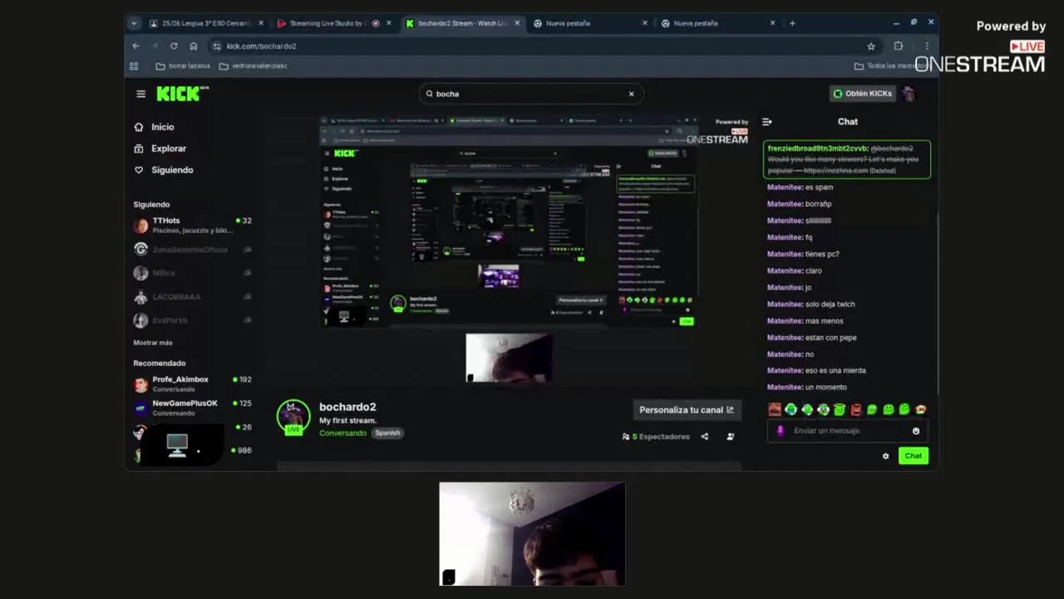Open the 'vedrunavalenciasc' bookmark folder
This screenshot has width=1064, height=599.
[253, 66]
